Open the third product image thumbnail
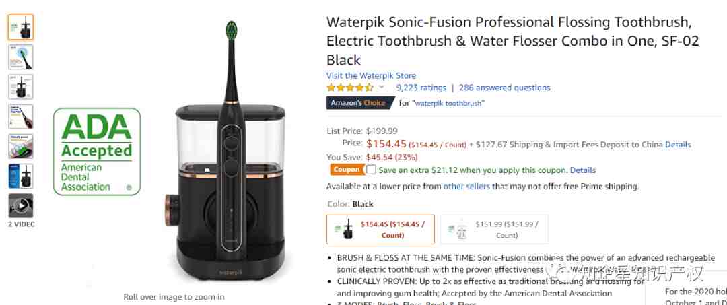The width and height of the screenshot is (727, 305). pyautogui.click(x=21, y=87)
